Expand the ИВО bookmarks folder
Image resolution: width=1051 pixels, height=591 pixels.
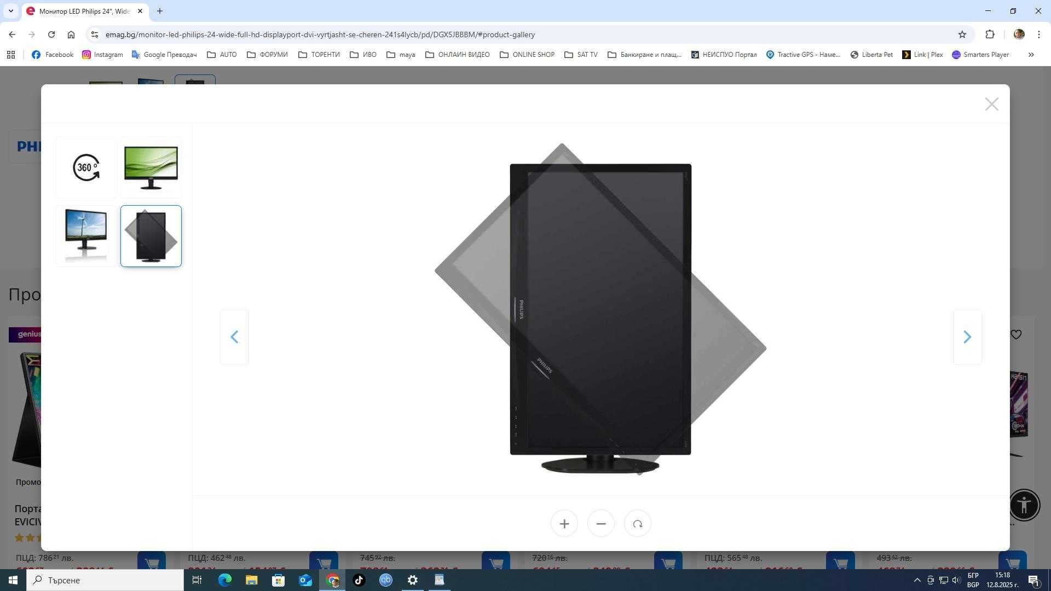point(363,55)
